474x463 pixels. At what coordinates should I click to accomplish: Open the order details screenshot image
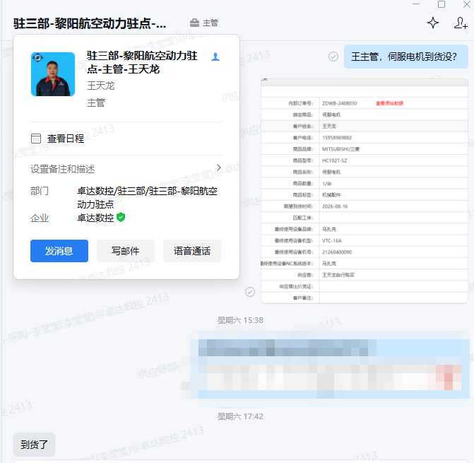pyautogui.click(x=365, y=191)
